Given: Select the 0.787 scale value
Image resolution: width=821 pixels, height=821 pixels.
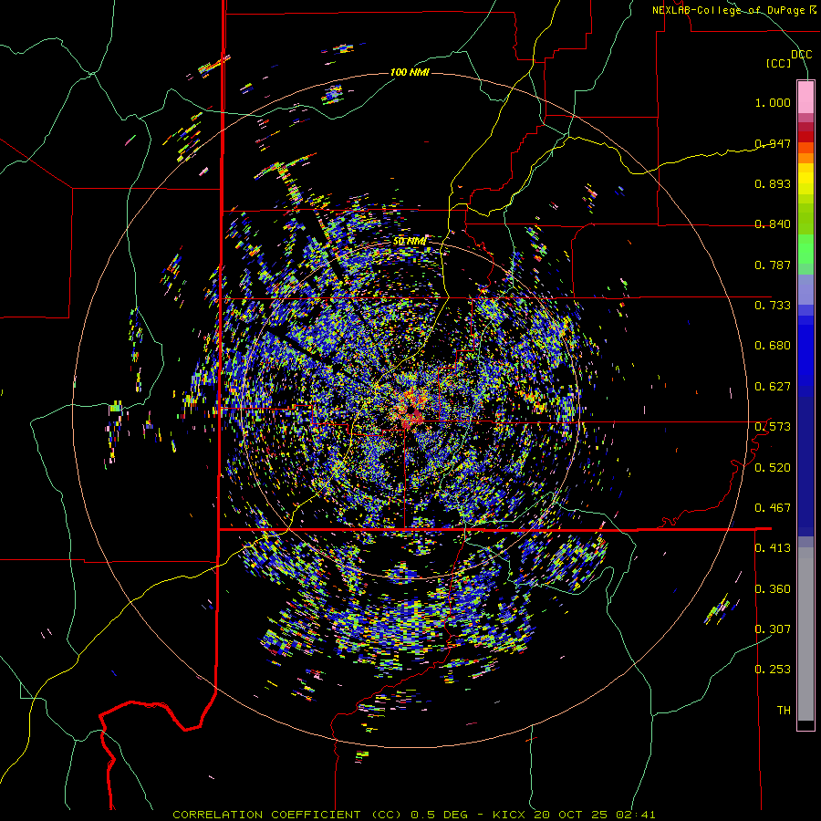Looking at the screenshot, I should tap(773, 265).
